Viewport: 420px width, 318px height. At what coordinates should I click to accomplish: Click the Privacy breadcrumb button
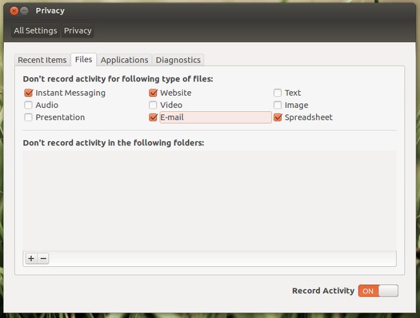pyautogui.click(x=78, y=30)
